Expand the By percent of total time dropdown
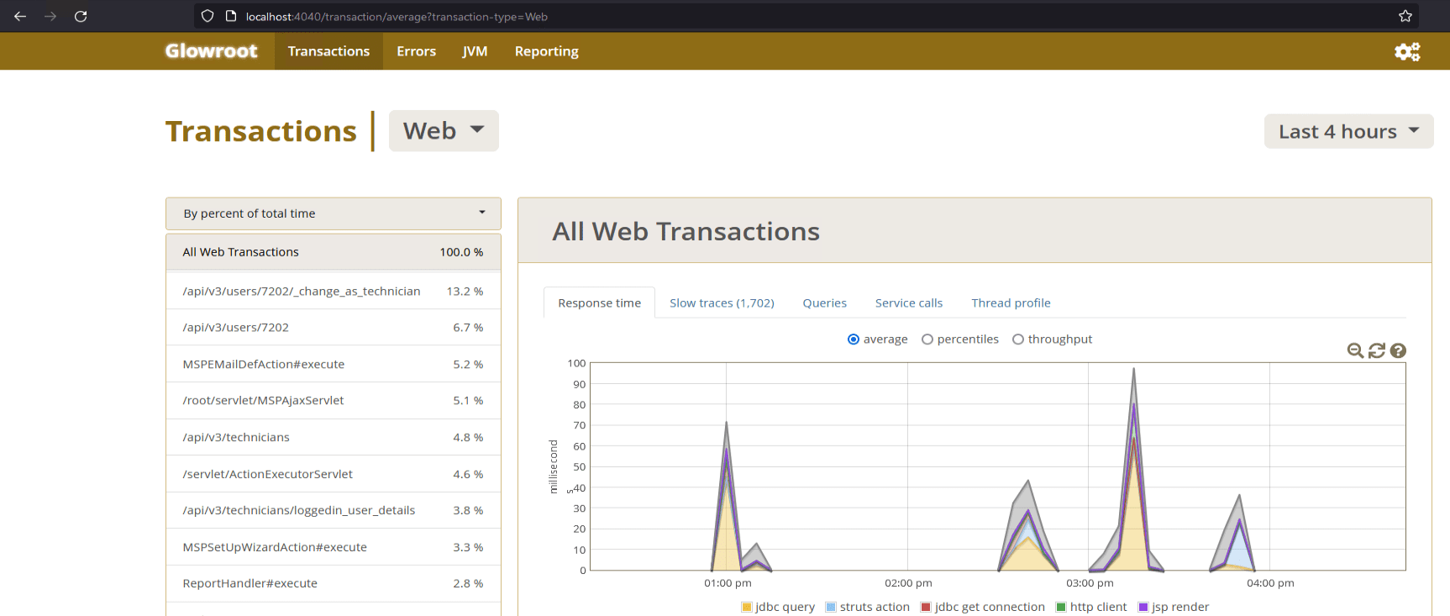Viewport: 1450px width, 616px height. point(334,213)
